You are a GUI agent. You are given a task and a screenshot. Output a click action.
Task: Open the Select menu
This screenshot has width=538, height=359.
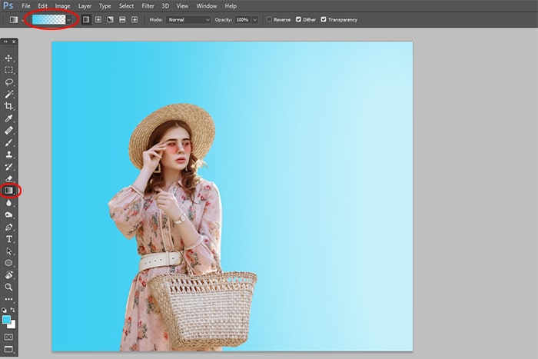tap(126, 6)
